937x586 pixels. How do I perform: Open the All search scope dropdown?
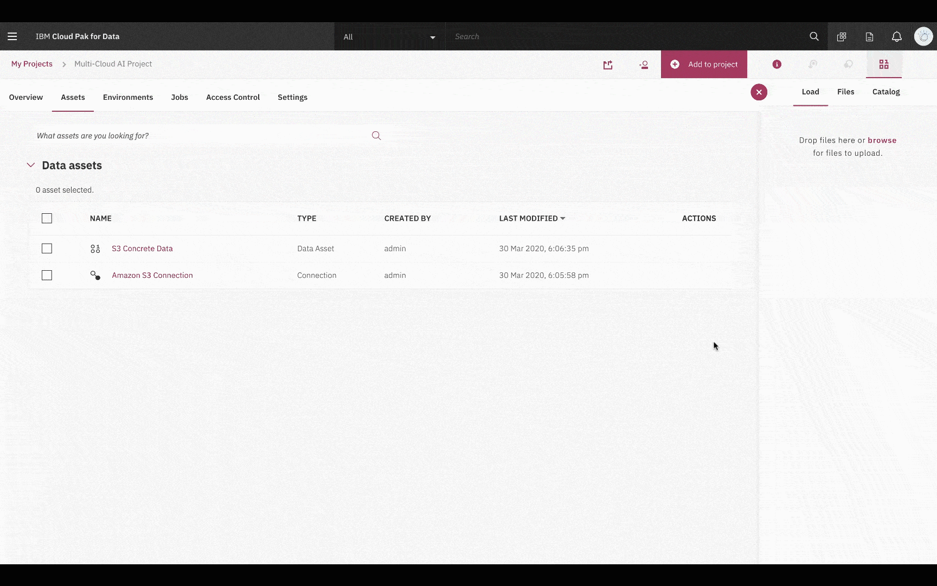(x=389, y=37)
